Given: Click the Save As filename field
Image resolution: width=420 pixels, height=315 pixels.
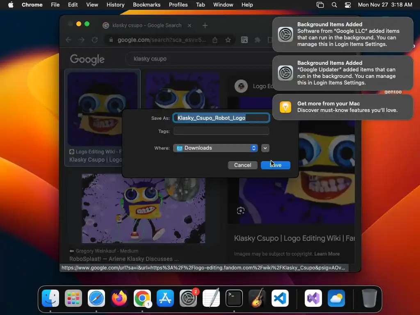Looking at the screenshot, I should click(221, 118).
